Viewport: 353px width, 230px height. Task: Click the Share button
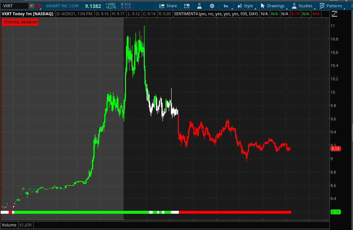tap(168, 6)
